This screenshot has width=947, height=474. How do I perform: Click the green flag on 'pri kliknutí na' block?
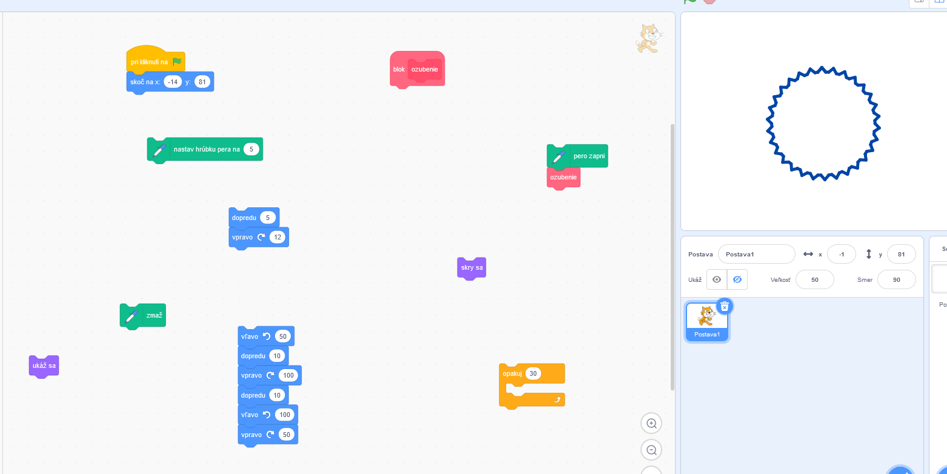176,62
